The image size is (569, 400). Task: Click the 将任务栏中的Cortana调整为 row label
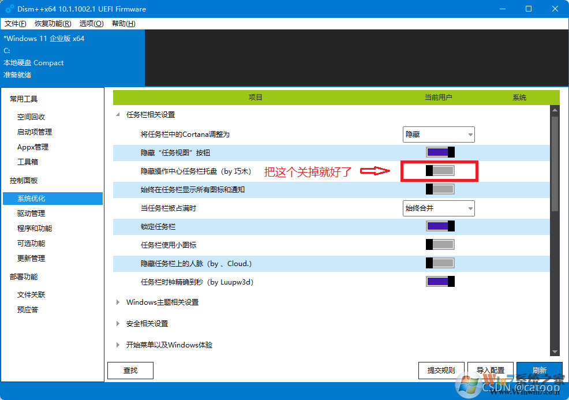(x=185, y=134)
